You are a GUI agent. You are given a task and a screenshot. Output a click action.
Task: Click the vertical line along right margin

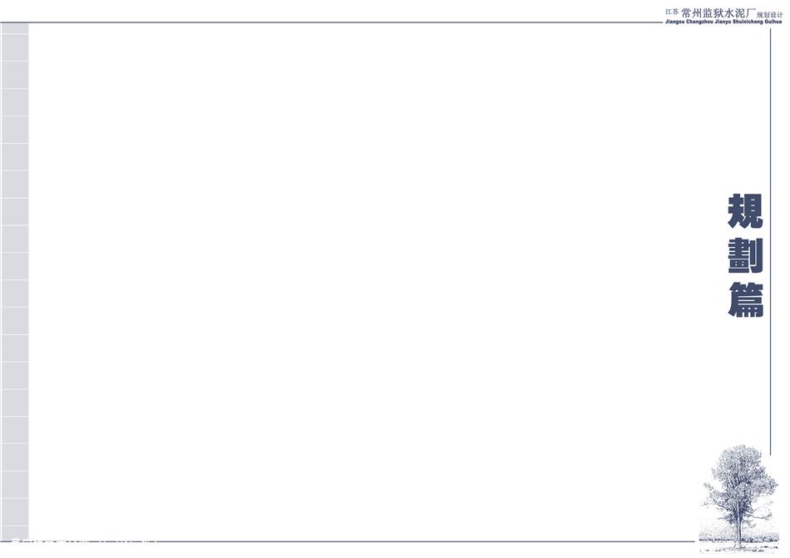(770, 242)
